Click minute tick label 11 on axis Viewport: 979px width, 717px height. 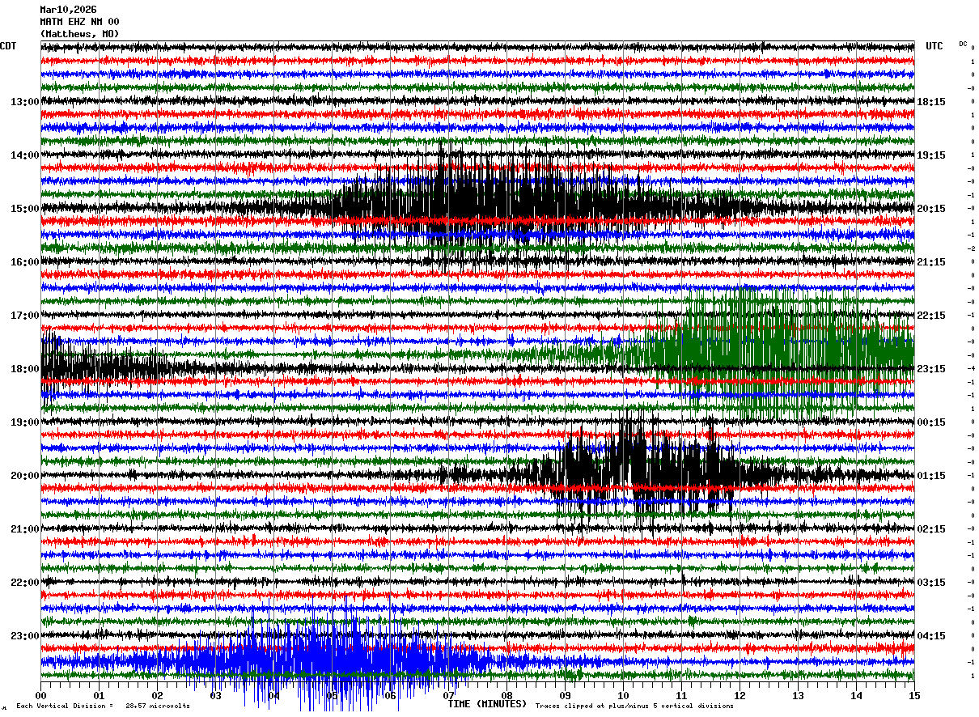click(x=682, y=695)
